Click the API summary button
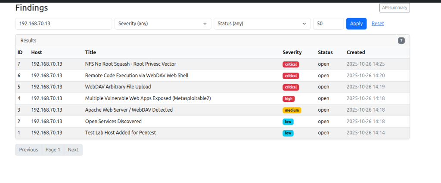Image resolution: width=441 pixels, height=183 pixels. tap(394, 8)
